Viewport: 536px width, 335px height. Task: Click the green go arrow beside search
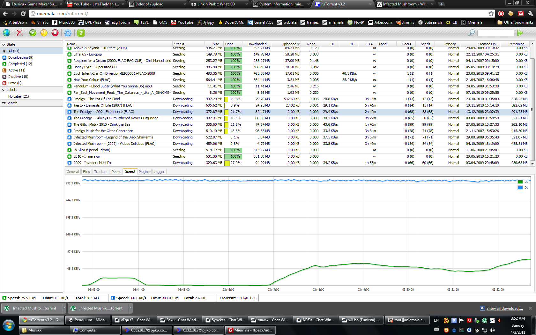(520, 33)
